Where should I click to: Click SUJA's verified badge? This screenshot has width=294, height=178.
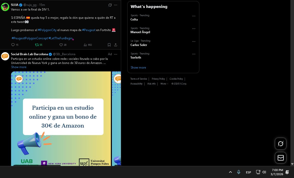tap(21, 5)
